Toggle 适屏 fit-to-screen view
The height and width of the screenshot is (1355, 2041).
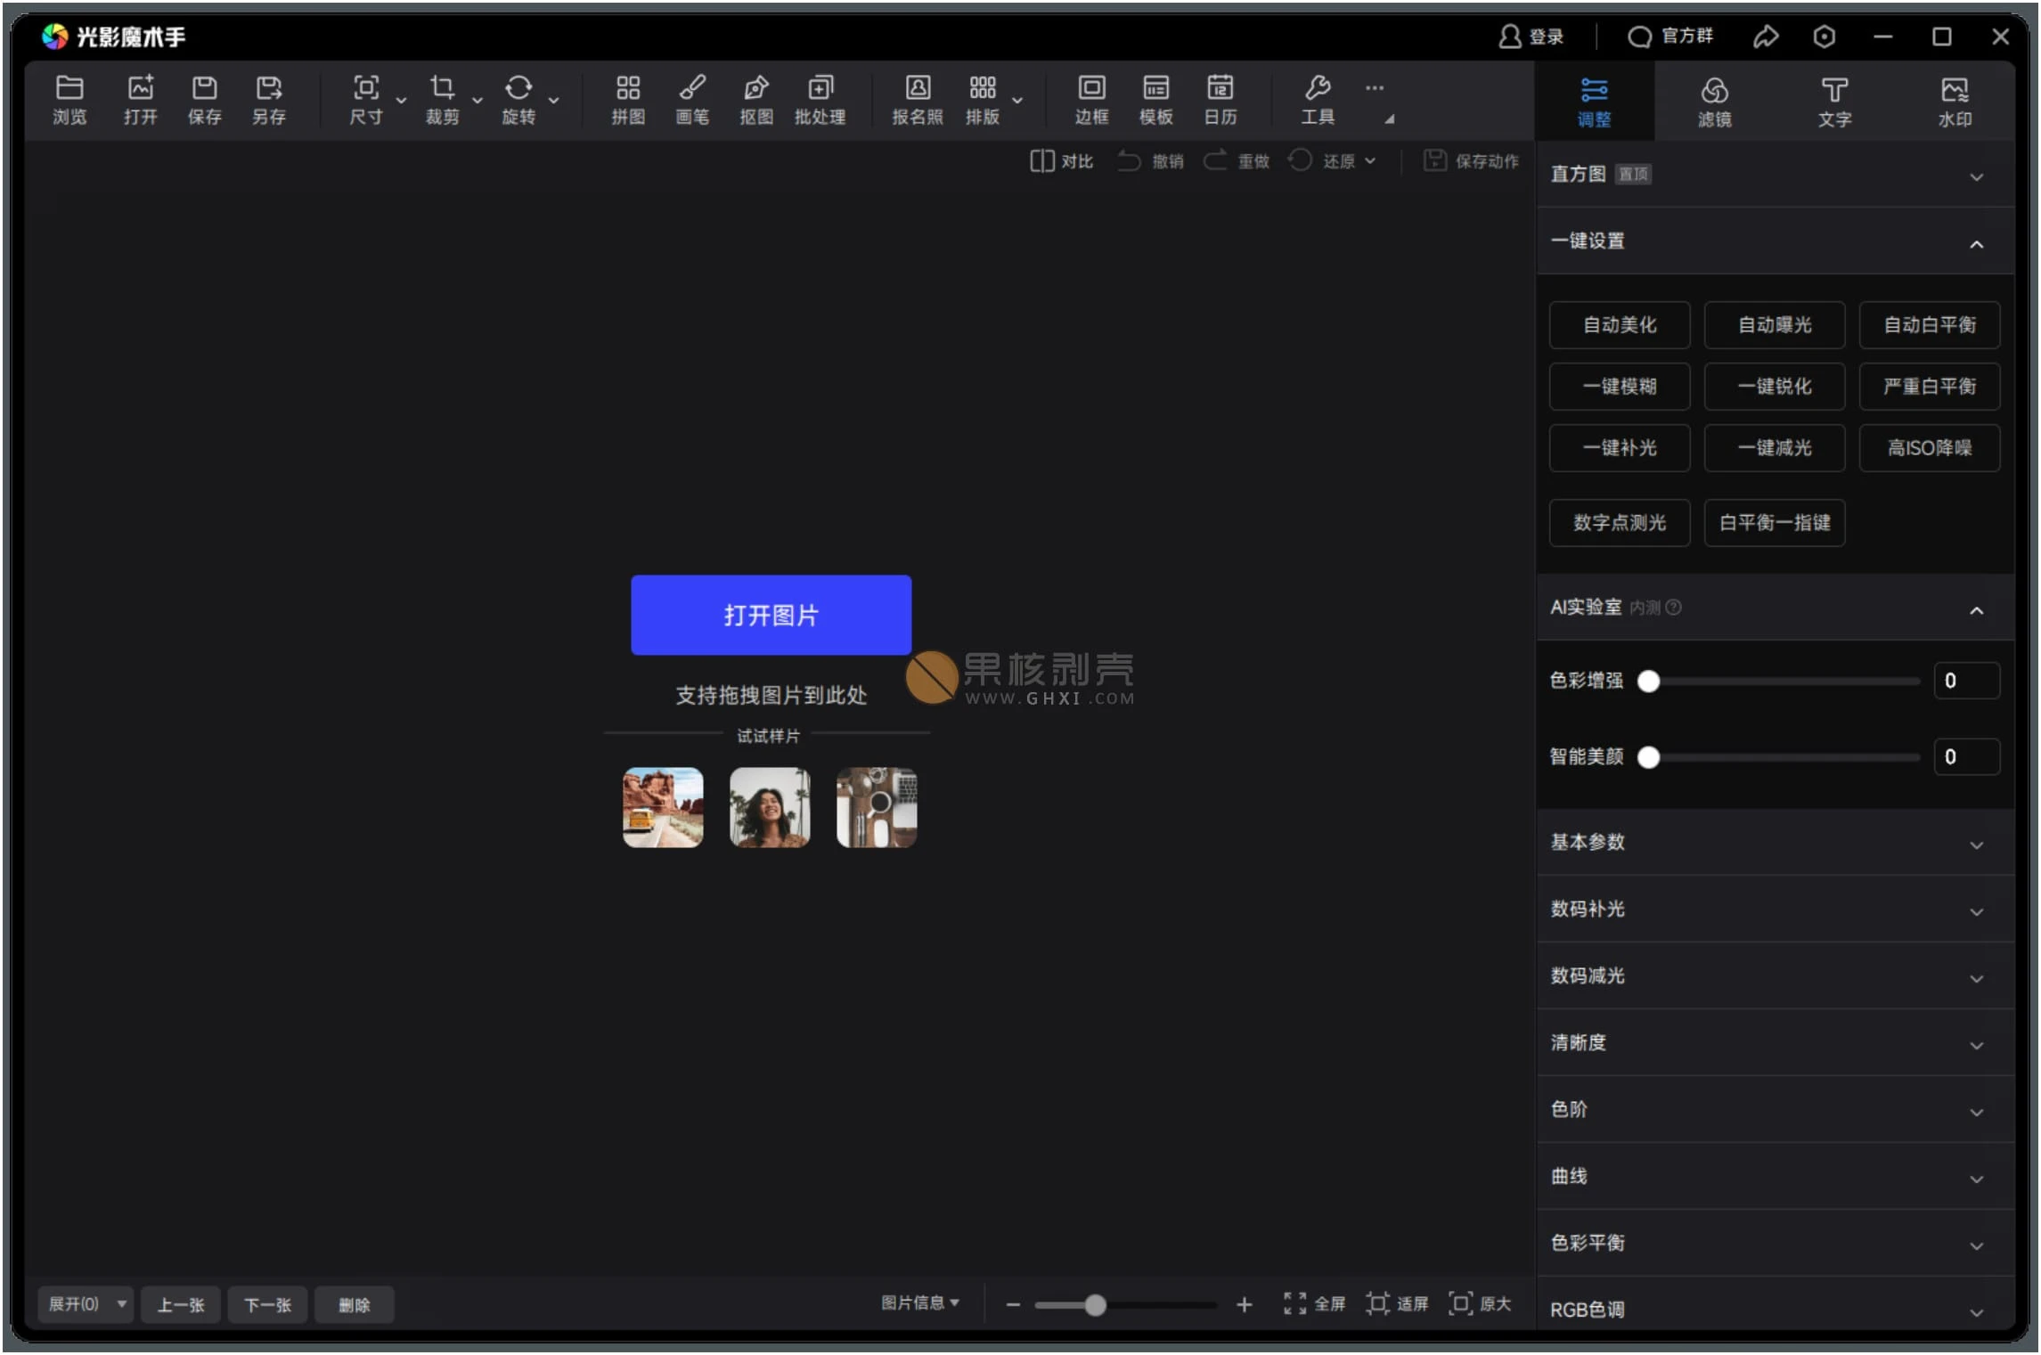click(1396, 1303)
